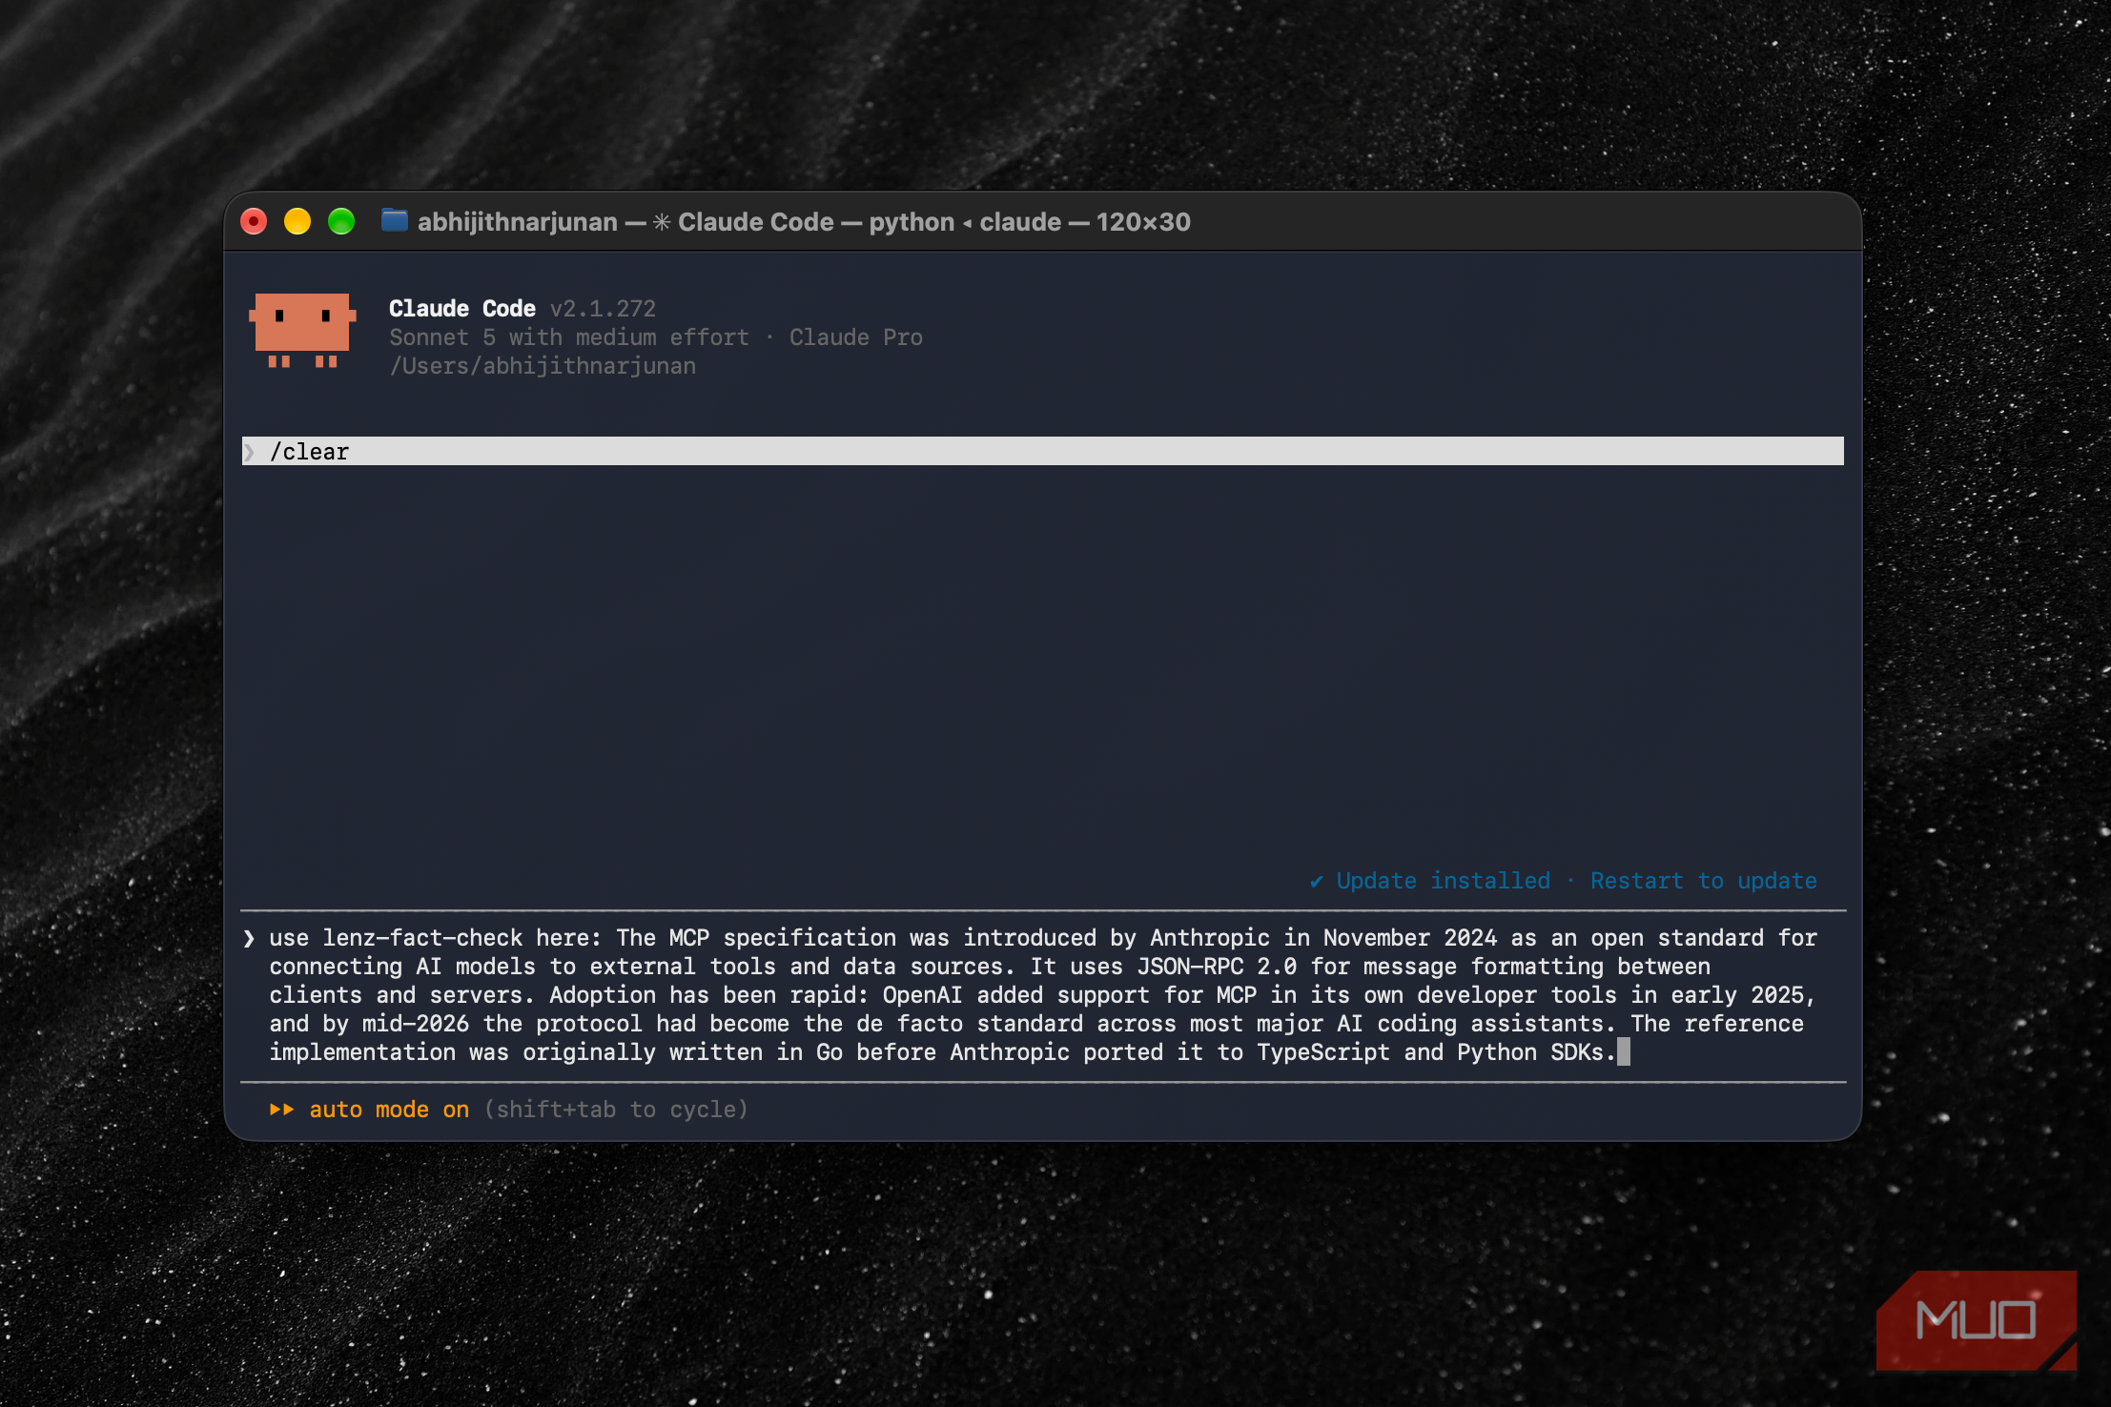2111x1407 pixels.
Task: Click the highlighted /clear command line
Action: pos(1043,451)
